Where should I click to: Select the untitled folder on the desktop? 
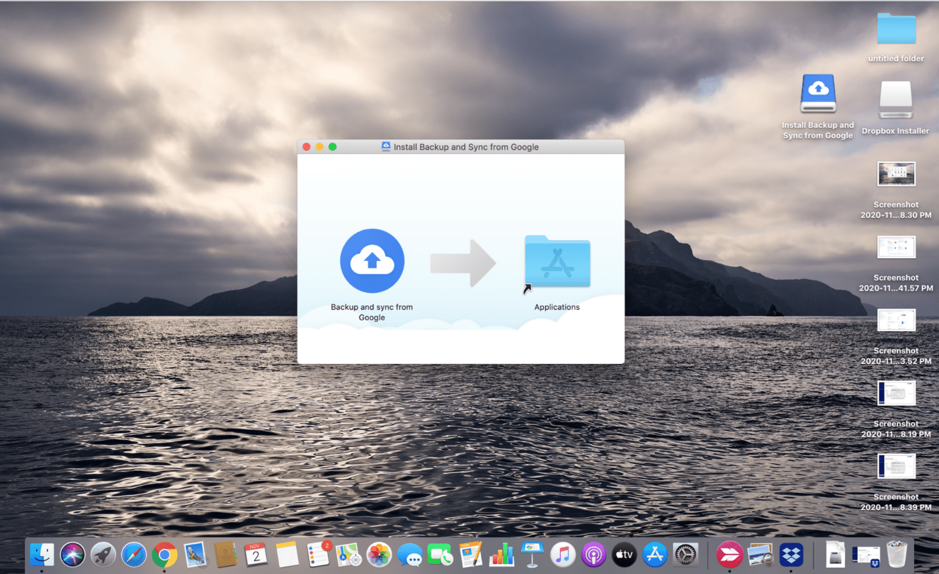click(x=896, y=29)
